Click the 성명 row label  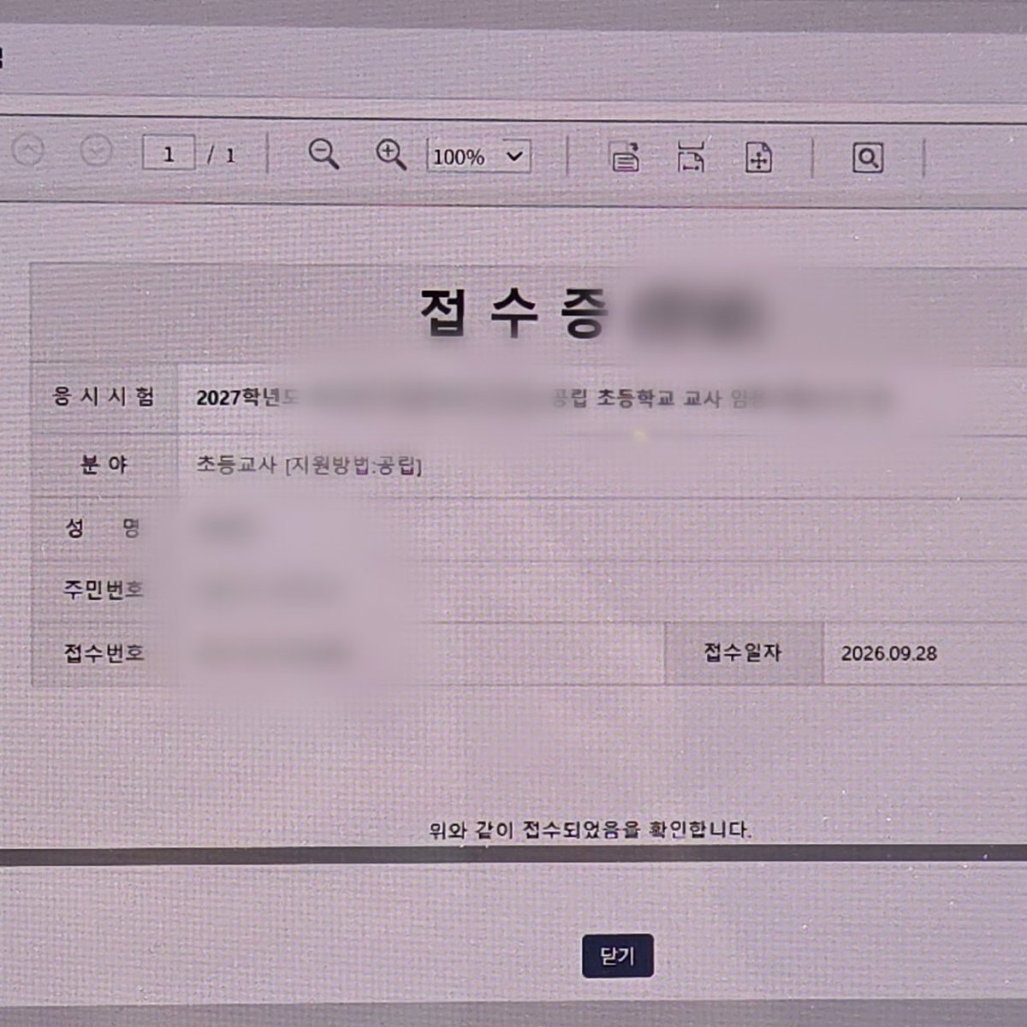104,527
